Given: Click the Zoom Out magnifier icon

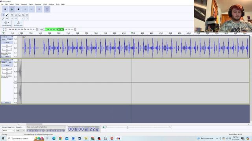Looking at the screenshot, I should pyautogui.click(x=16, y=15).
